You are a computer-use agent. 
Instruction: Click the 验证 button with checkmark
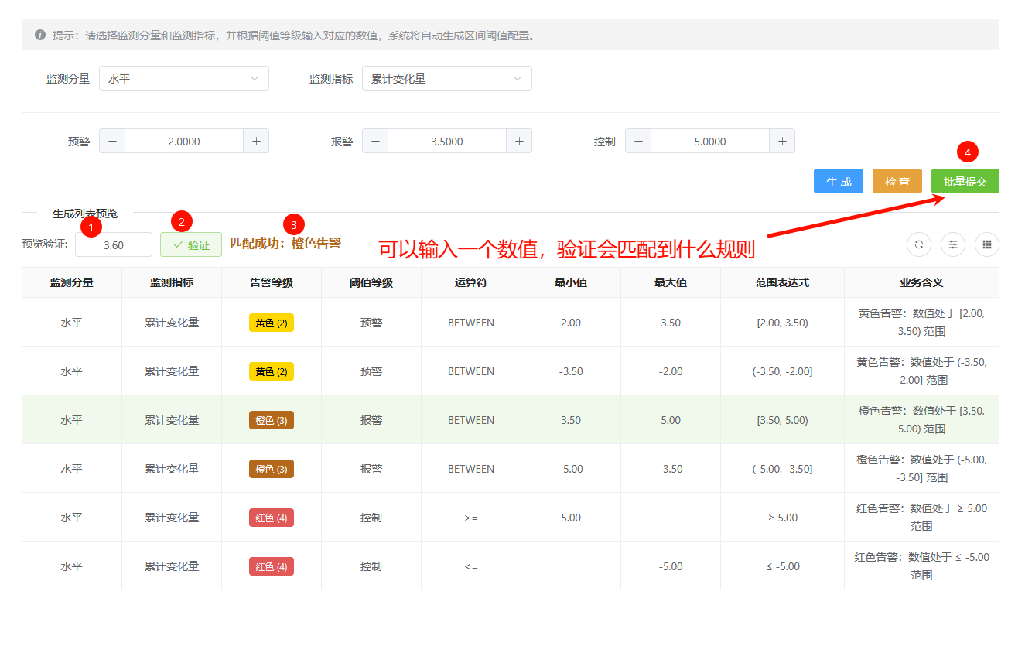pyautogui.click(x=191, y=245)
